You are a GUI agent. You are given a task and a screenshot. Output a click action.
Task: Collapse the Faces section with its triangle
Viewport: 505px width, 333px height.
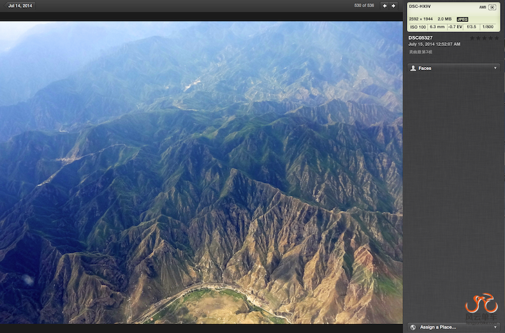pos(495,68)
